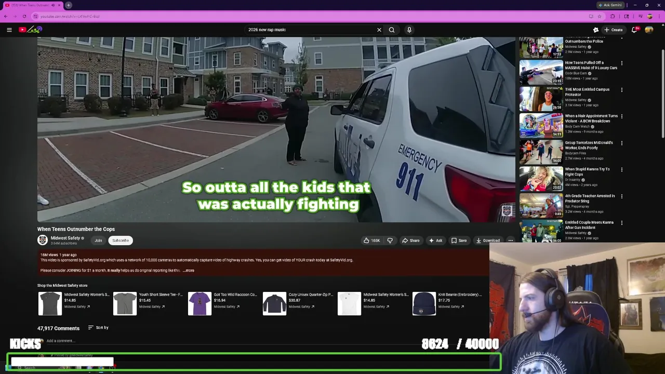Play Group Terrorizes McDonald's Worker thumbnail

541,152
